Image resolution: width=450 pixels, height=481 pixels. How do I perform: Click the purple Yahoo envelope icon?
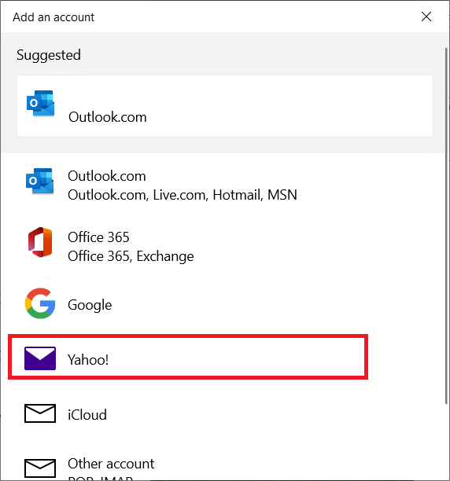pyautogui.click(x=40, y=358)
